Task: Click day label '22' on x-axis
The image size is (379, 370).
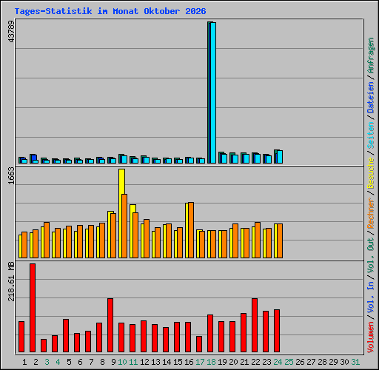Action: click(x=255, y=362)
